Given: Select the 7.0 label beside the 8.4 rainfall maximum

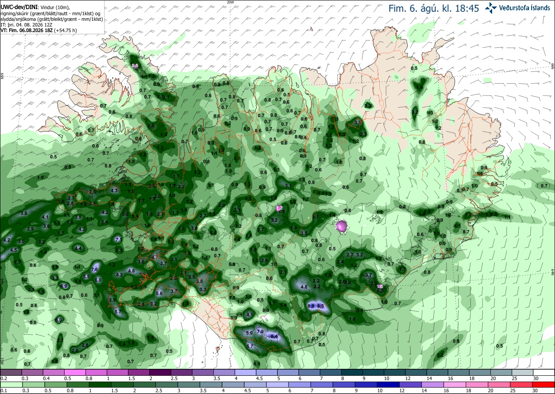Looking at the screenshot, I should click(260, 332).
